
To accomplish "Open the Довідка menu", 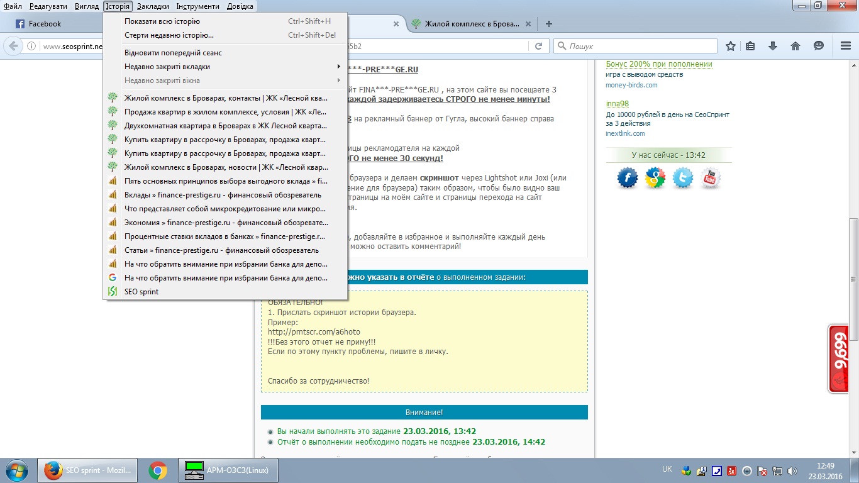I will click(240, 6).
